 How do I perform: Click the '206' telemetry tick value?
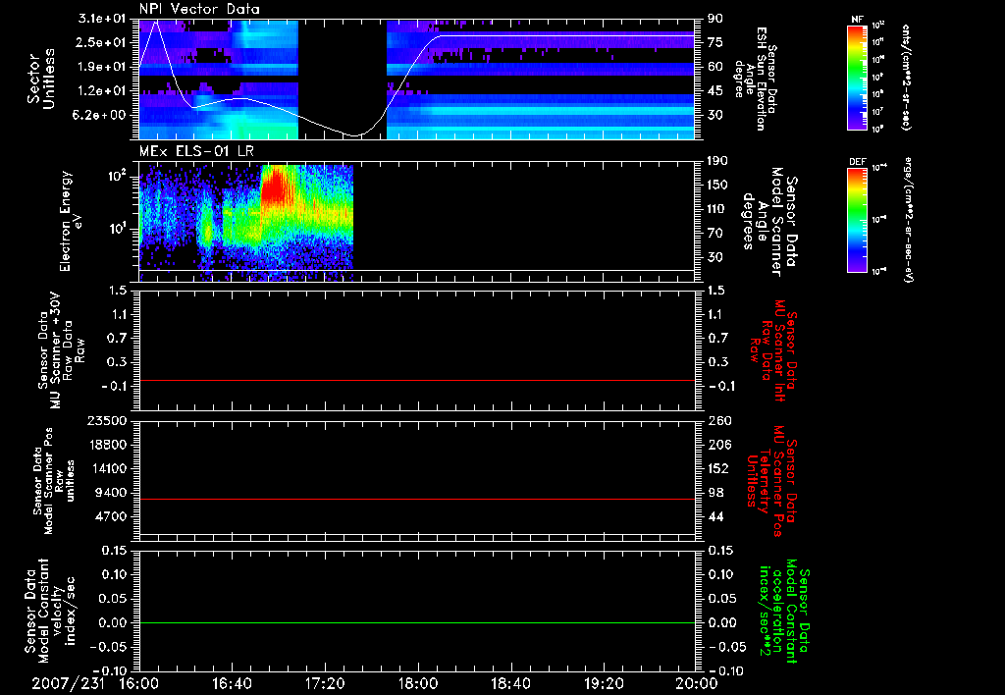(717, 445)
